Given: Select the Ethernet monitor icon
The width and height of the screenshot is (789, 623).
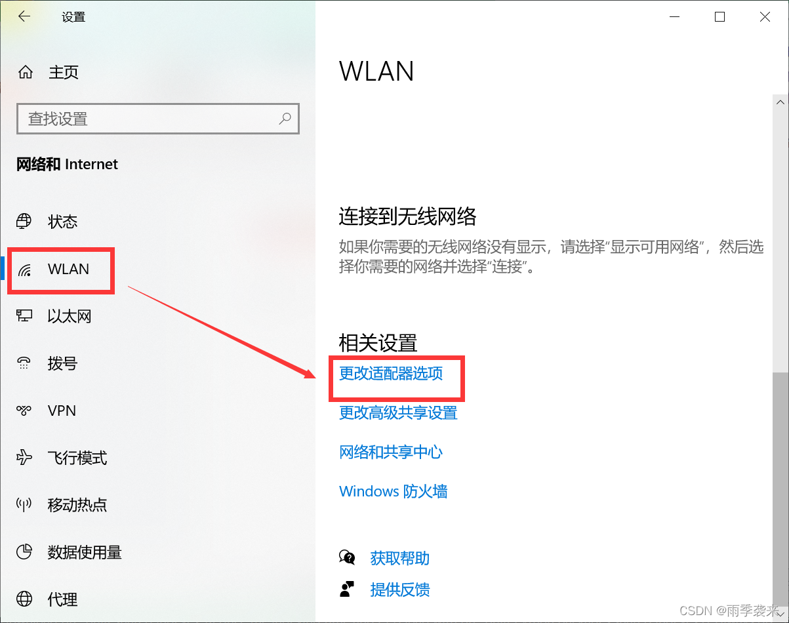Looking at the screenshot, I should pos(24,316).
